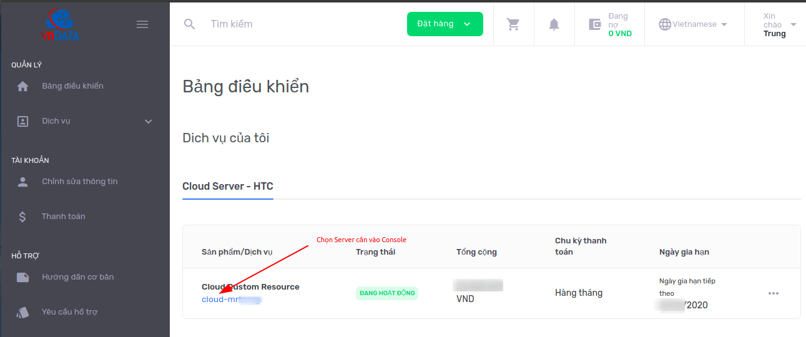Click the search magnifier icon
806x337 pixels.
[x=190, y=24]
